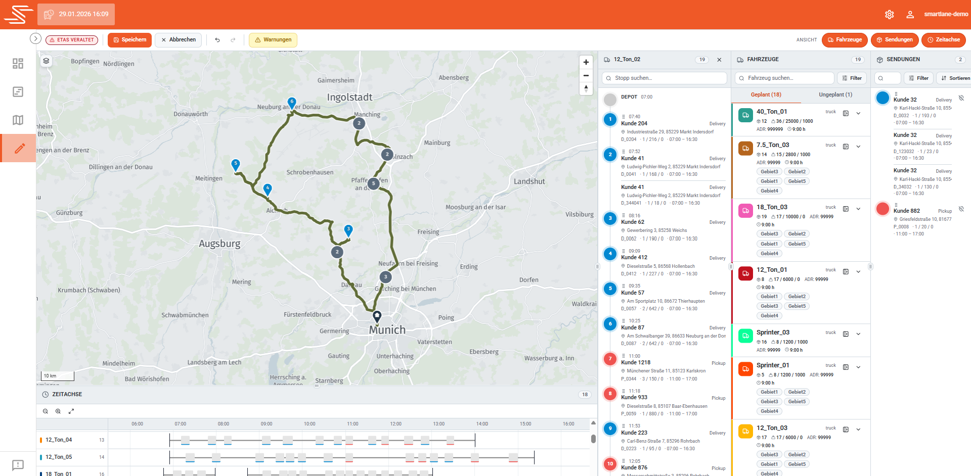The width and height of the screenshot is (971, 476).
Task: Expand the Sprinter_01 vehicle card
Action: pyautogui.click(x=858, y=367)
